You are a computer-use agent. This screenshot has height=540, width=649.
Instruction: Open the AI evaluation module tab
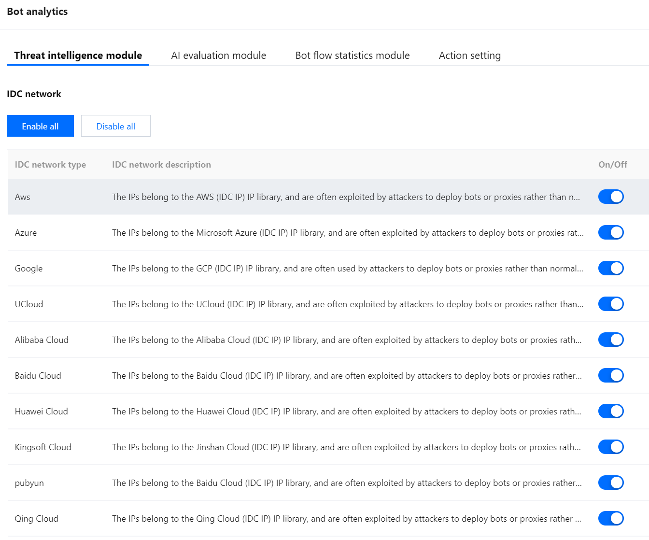pyautogui.click(x=218, y=56)
